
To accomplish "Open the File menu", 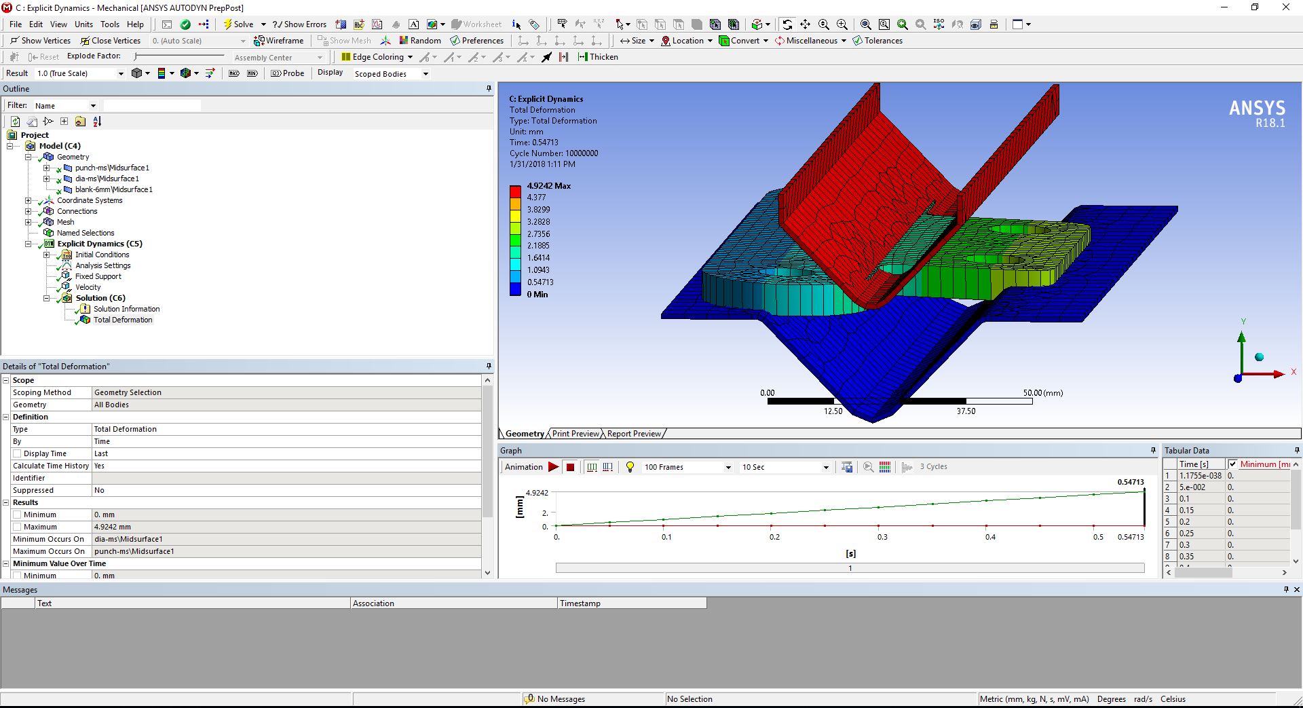I will [x=16, y=24].
